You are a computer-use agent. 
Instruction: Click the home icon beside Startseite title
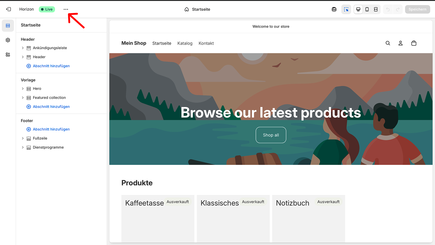click(187, 9)
